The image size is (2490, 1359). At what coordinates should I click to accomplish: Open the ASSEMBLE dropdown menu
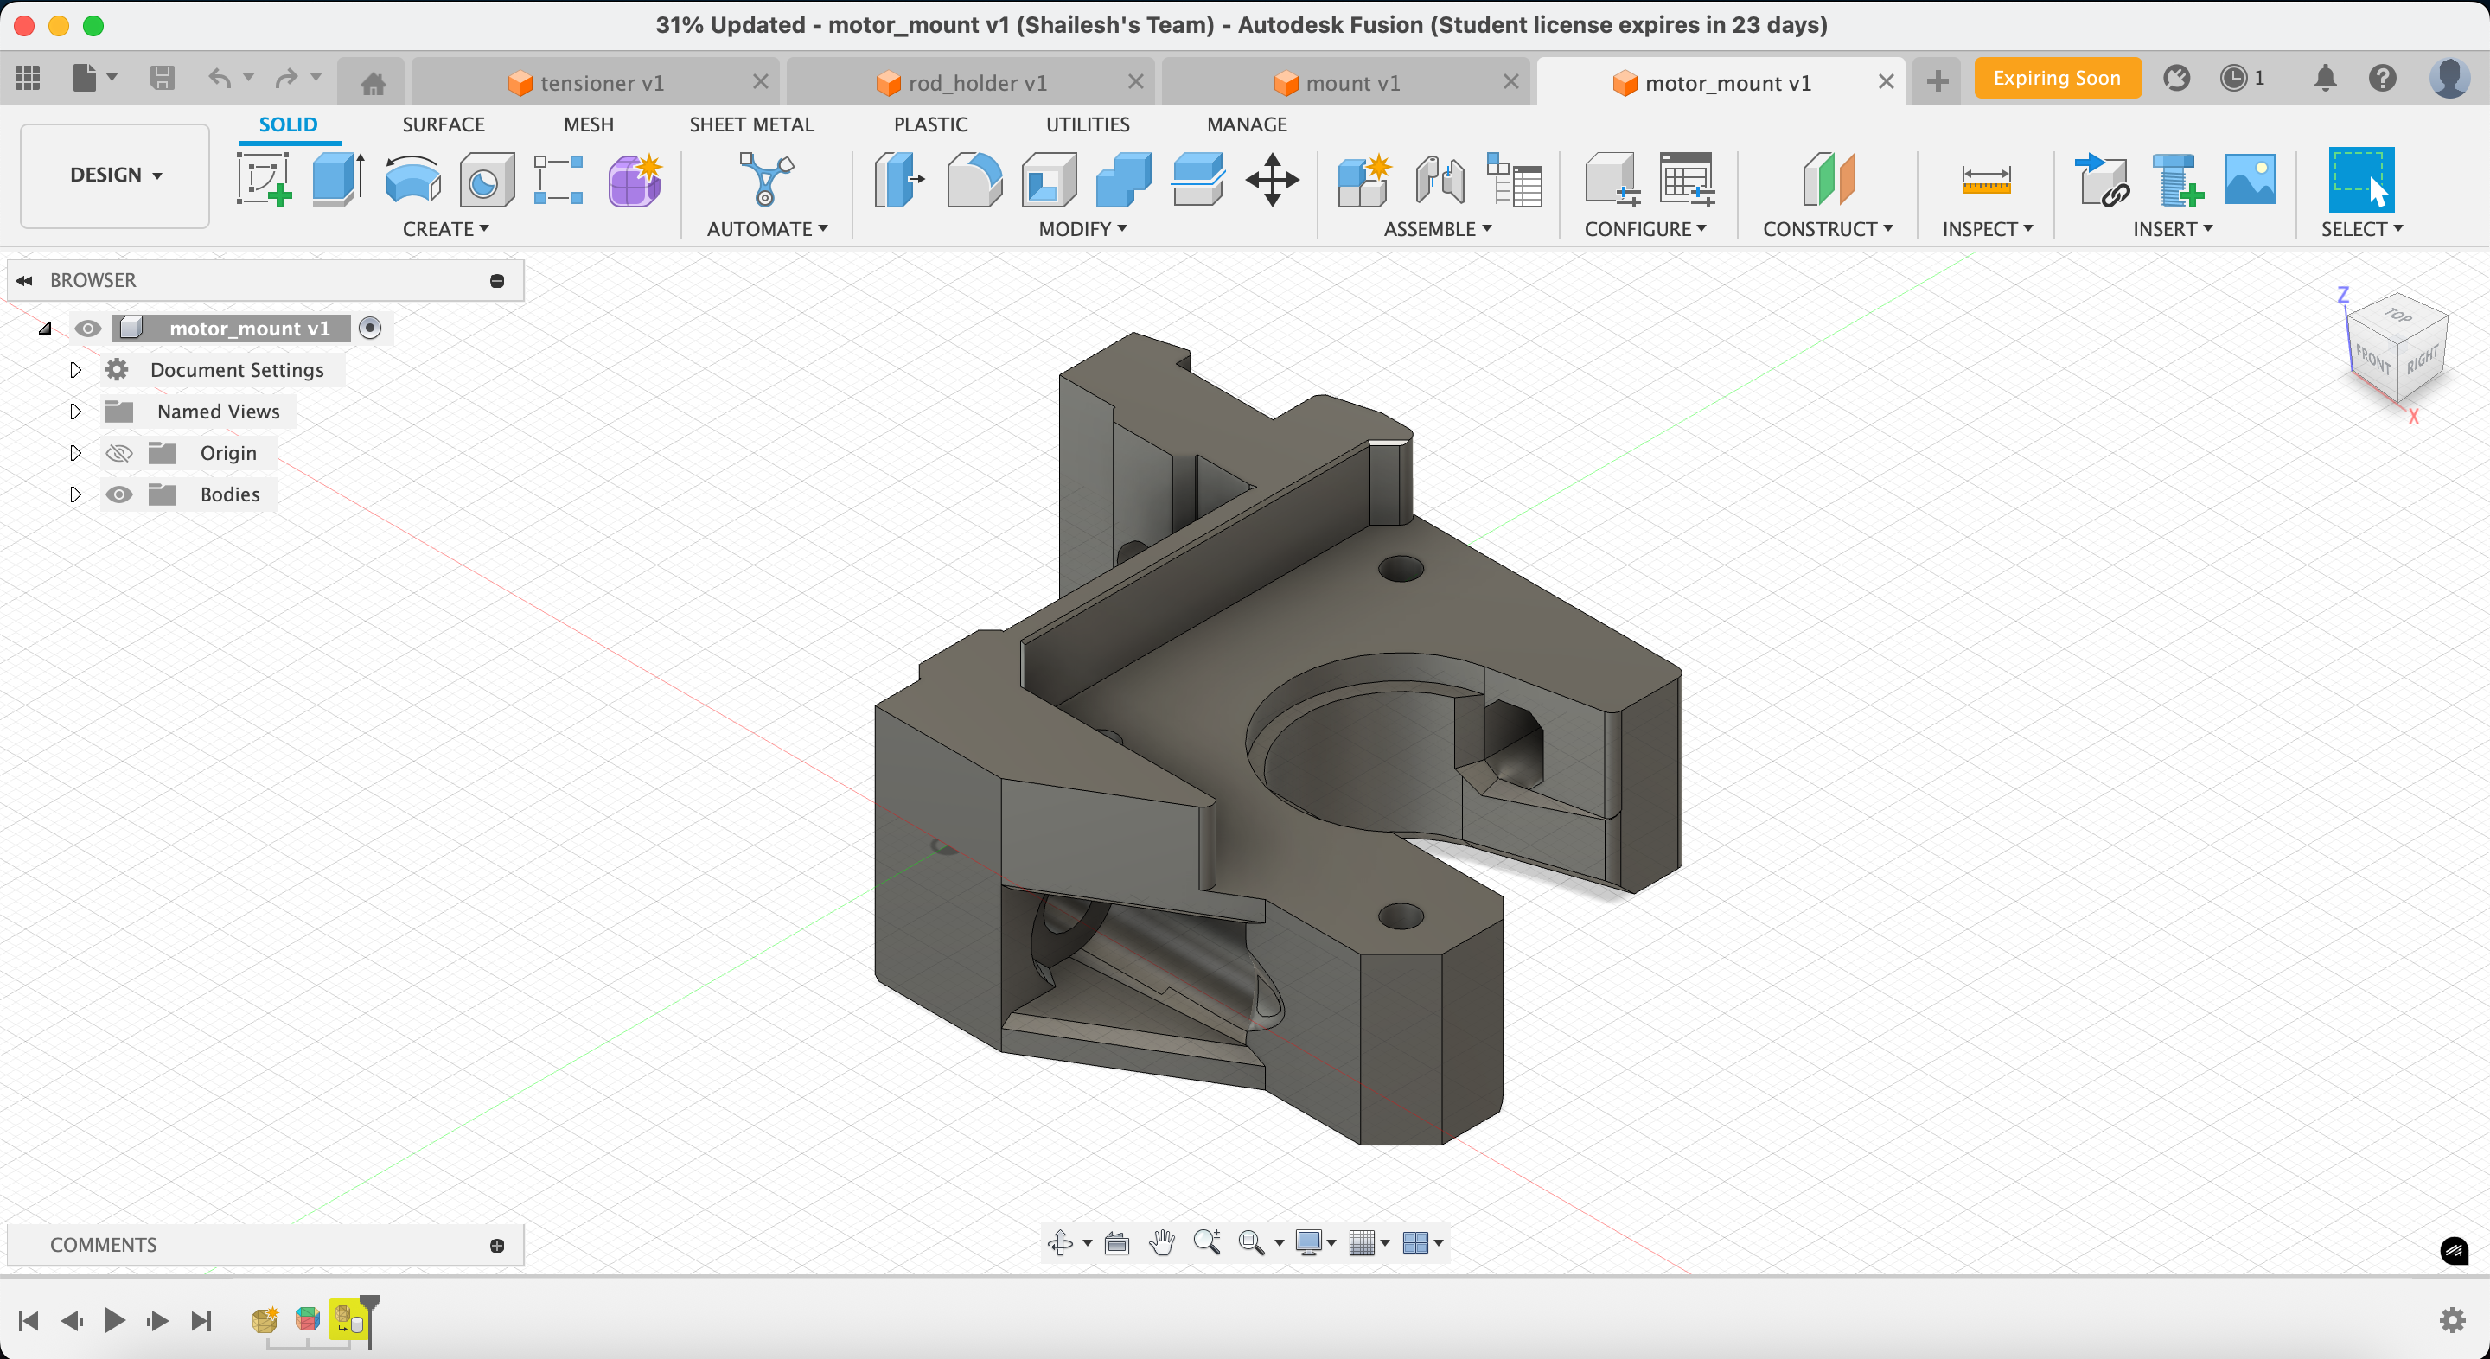click(x=1437, y=229)
